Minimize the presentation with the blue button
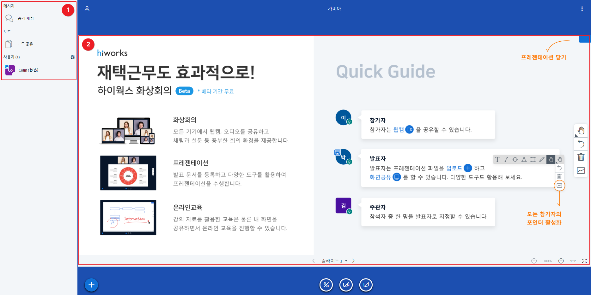The height and width of the screenshot is (295, 591). pos(585,39)
